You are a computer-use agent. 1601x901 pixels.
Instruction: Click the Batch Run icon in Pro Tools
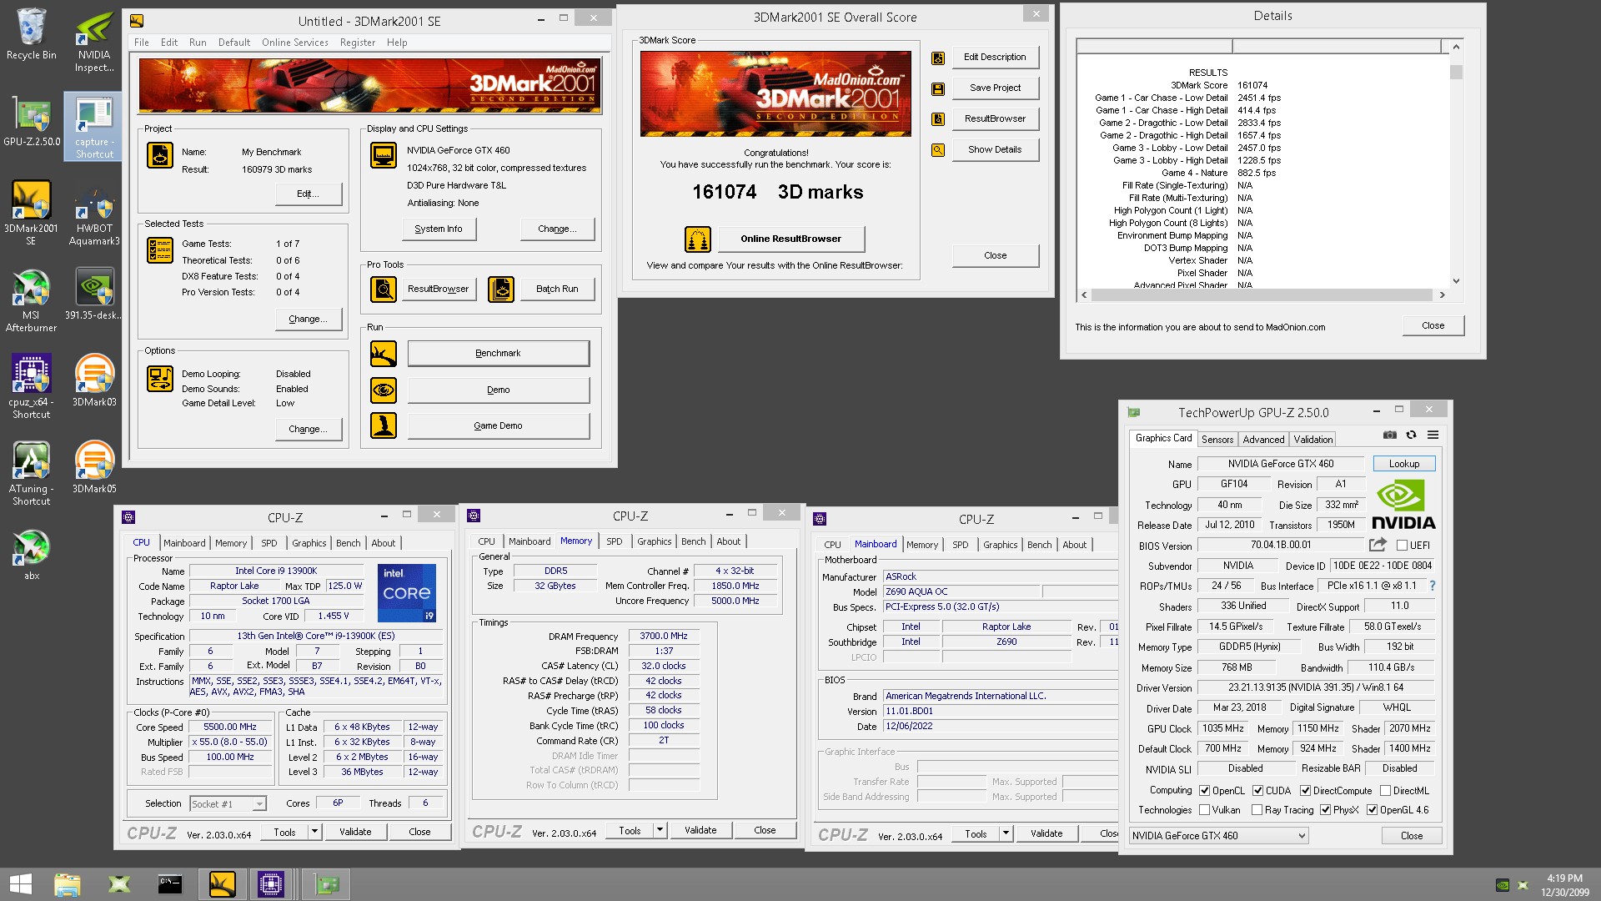point(501,289)
